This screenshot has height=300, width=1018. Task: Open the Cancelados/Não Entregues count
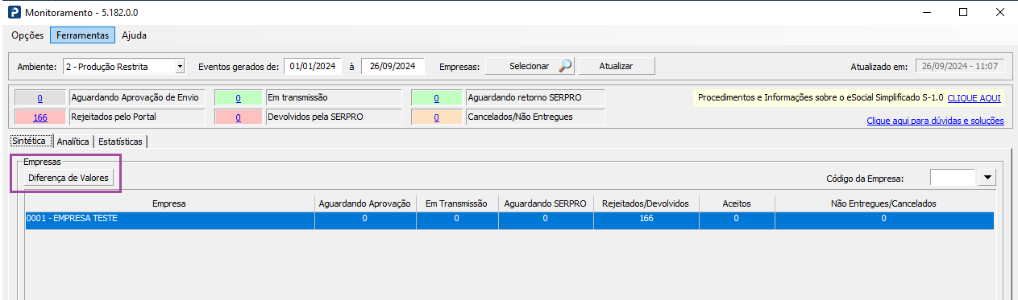[x=437, y=117]
